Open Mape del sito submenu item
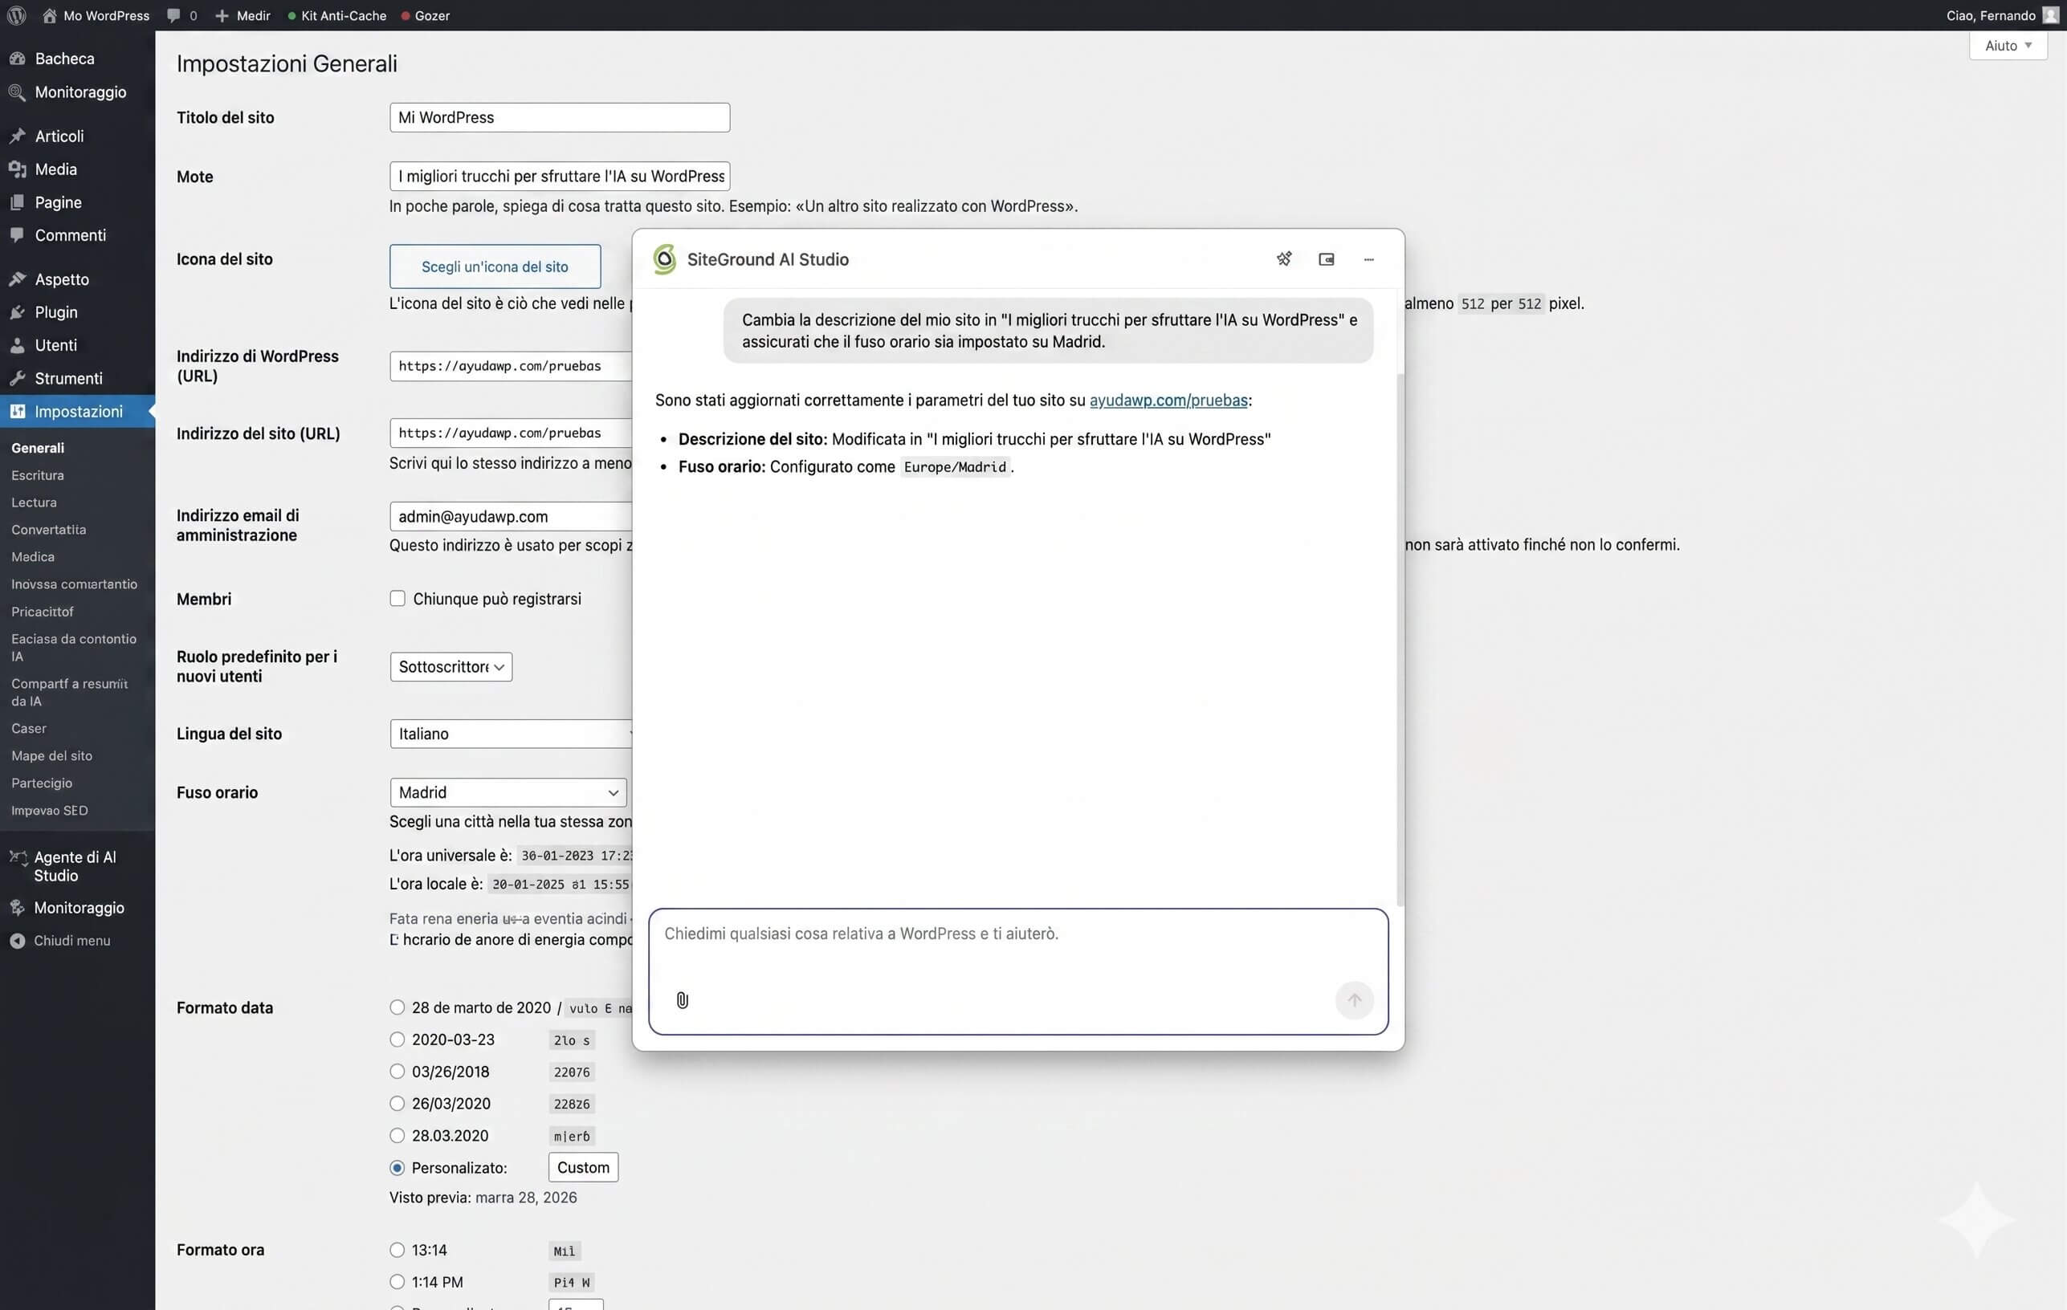 (x=51, y=756)
